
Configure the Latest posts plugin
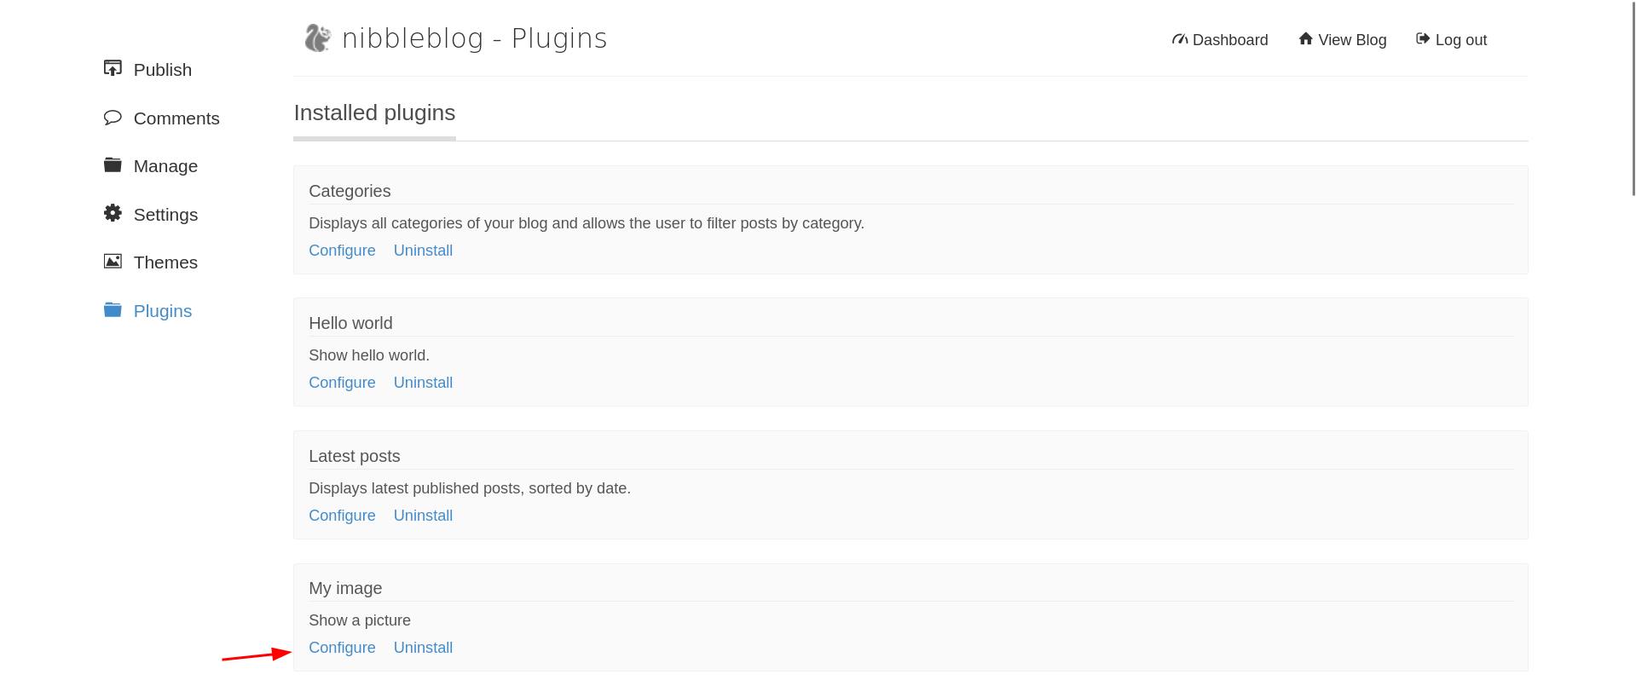tap(342, 516)
